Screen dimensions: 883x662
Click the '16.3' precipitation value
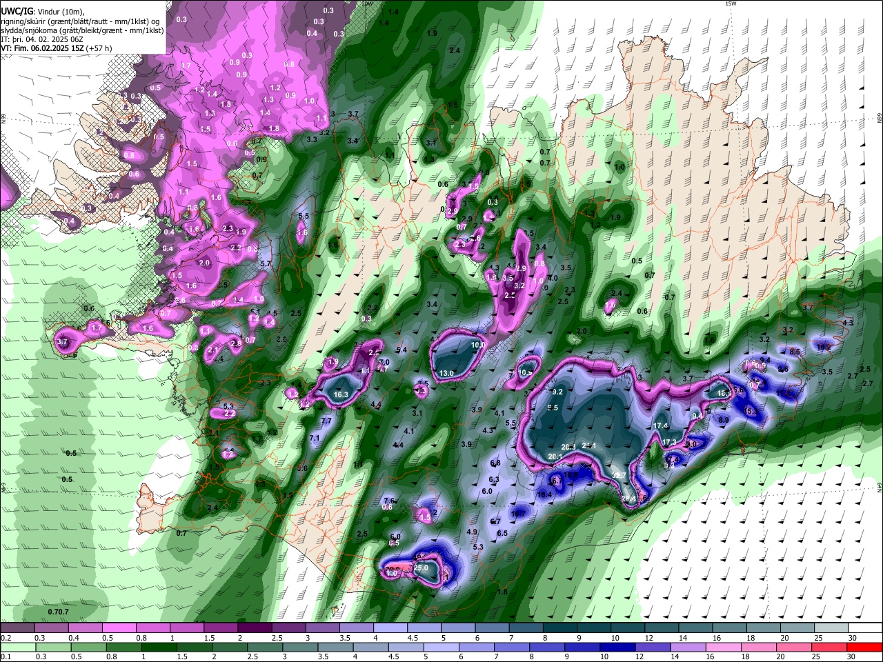point(341,394)
